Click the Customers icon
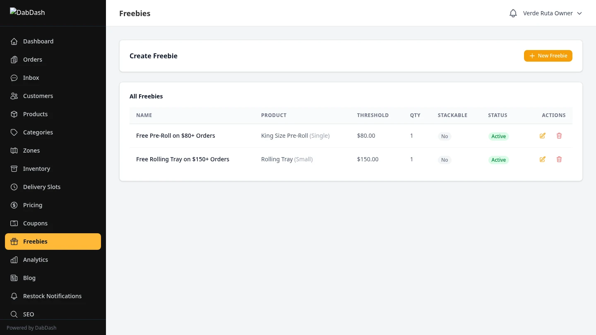This screenshot has height=335, width=596. 14,96
